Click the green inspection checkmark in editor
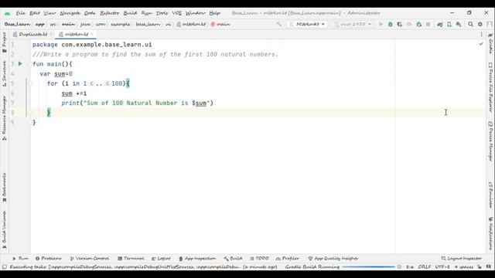The width and height of the screenshot is (495, 278). point(481,45)
